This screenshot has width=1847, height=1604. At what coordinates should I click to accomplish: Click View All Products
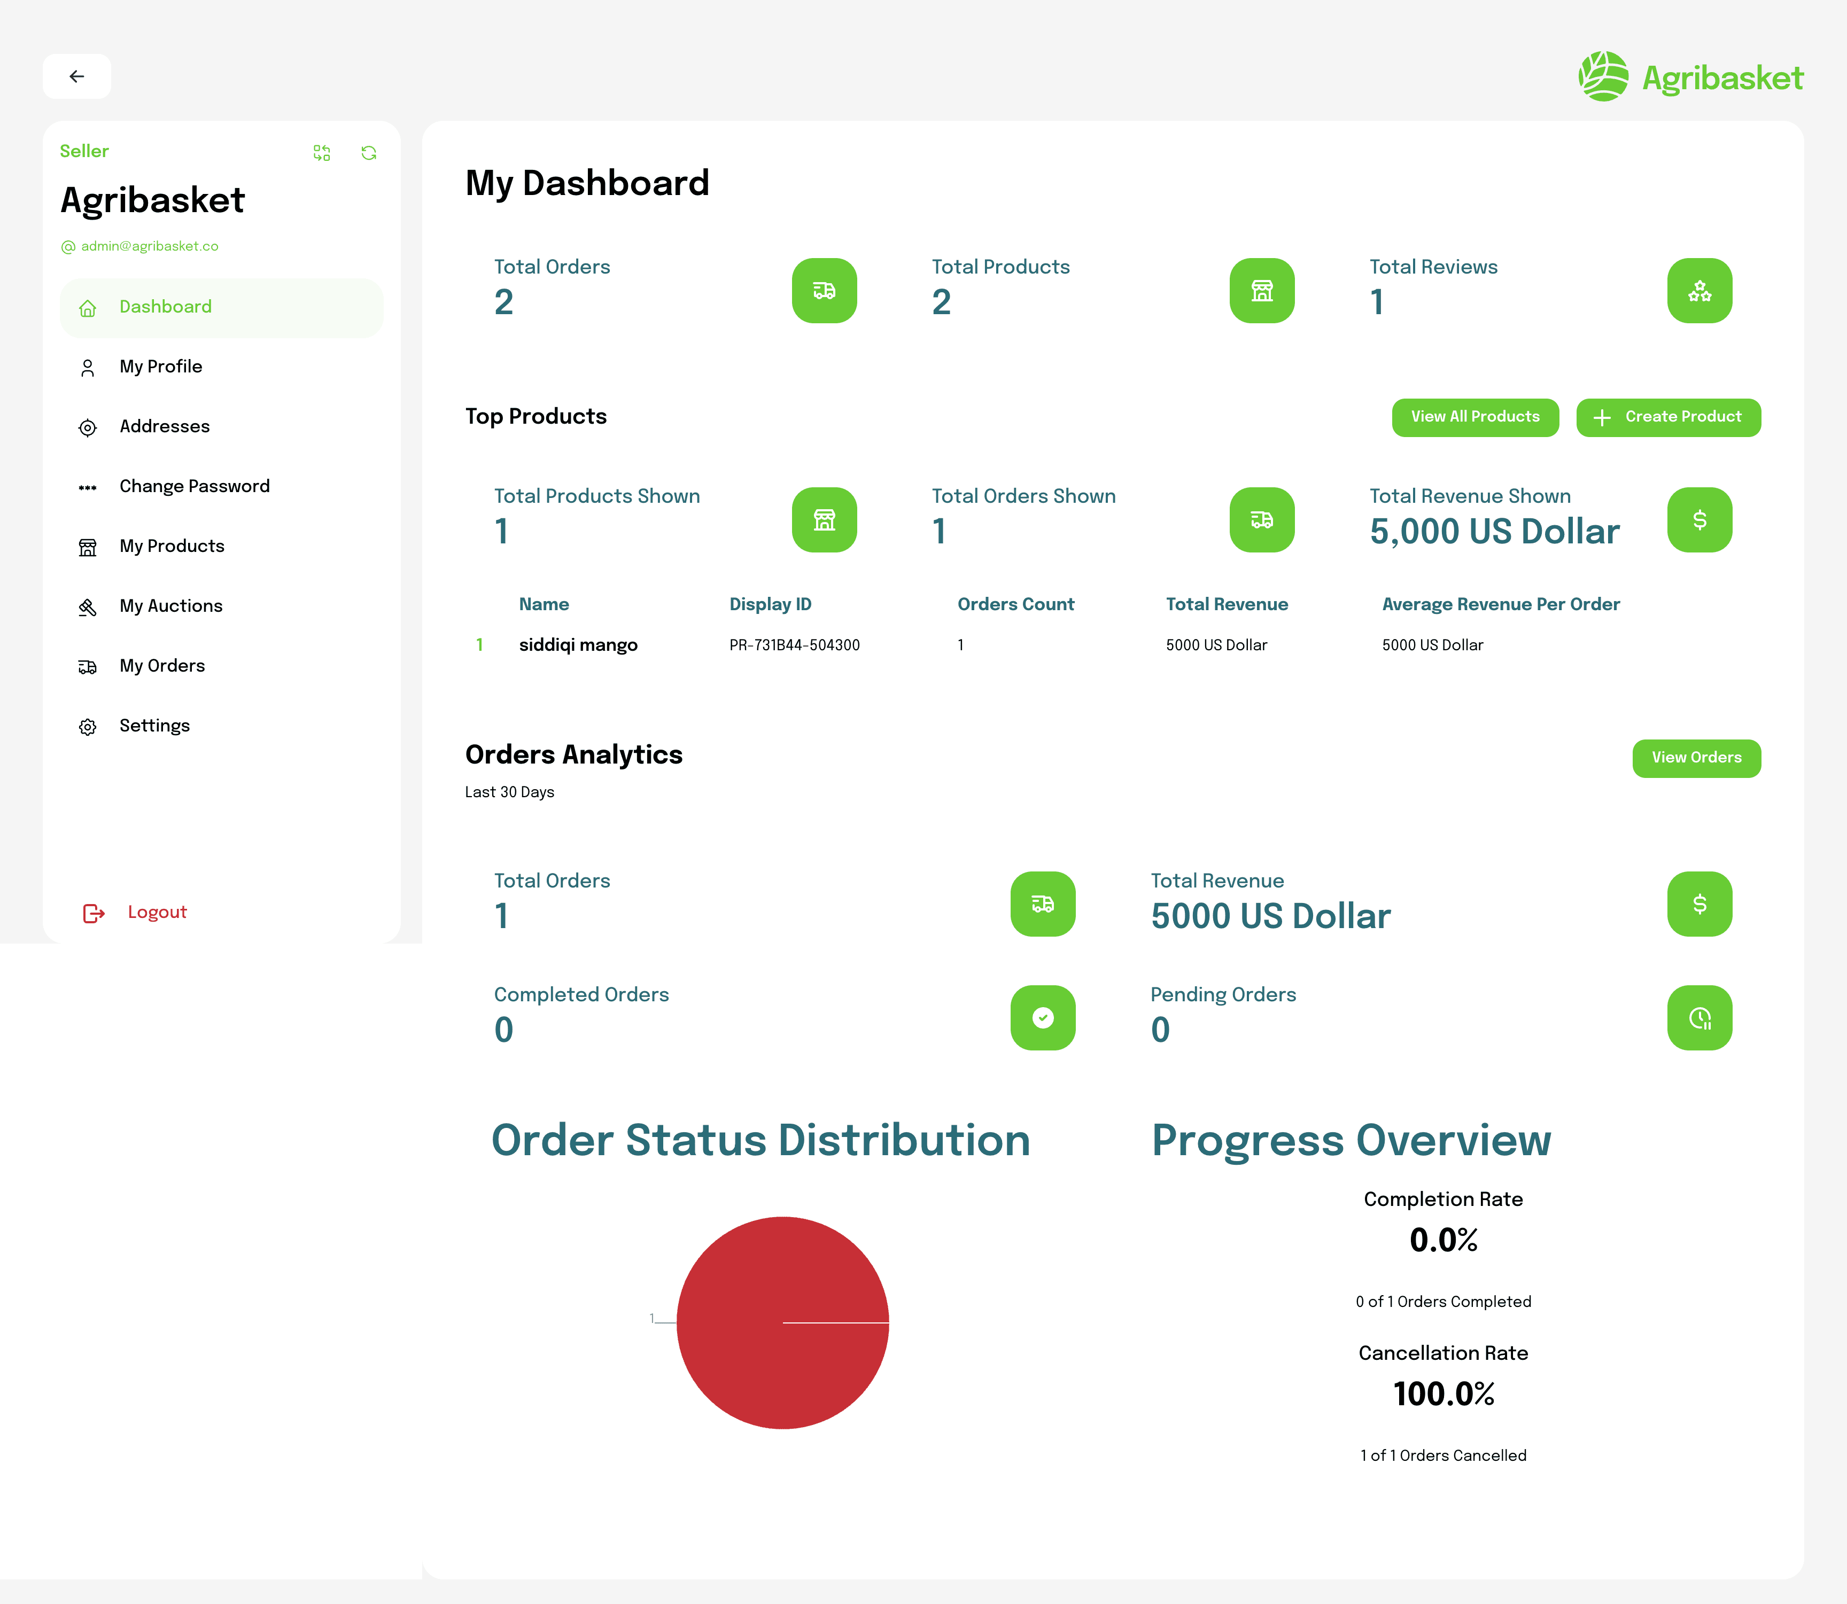1475,417
